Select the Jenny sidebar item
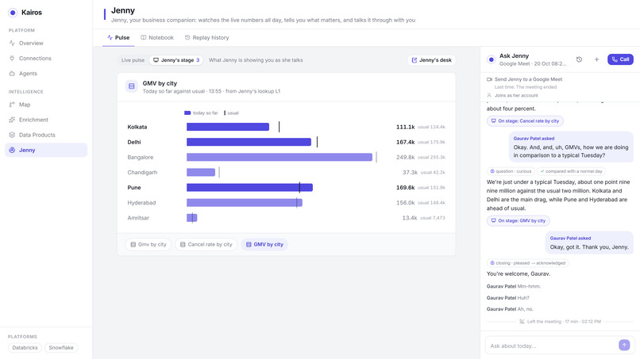Viewport: 640px width, 359px height. 46,150
